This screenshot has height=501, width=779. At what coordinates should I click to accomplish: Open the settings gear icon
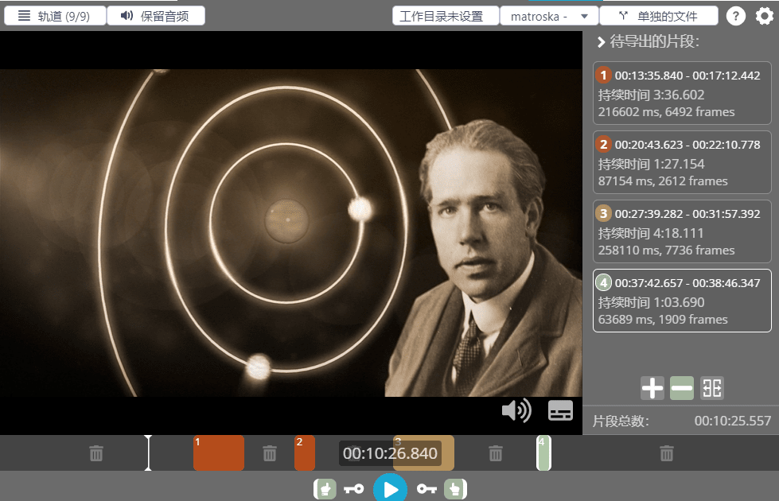[763, 16]
